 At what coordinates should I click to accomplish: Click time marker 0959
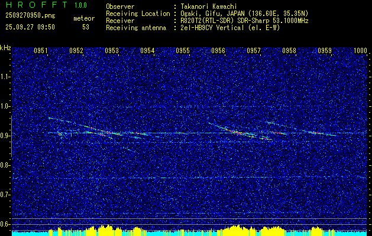point(325,50)
